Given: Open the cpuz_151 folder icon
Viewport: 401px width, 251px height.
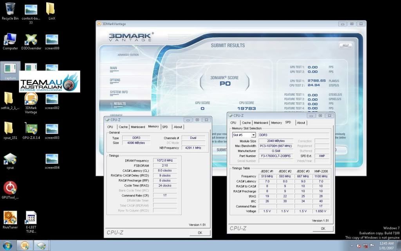Looking at the screenshot, I should [10, 131].
